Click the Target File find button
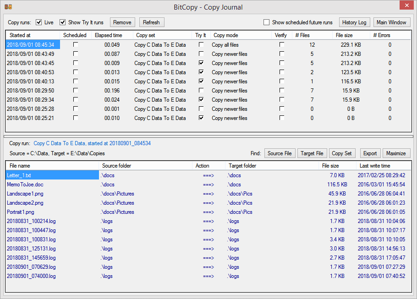The height and width of the screenshot is (299, 417). [x=312, y=153]
